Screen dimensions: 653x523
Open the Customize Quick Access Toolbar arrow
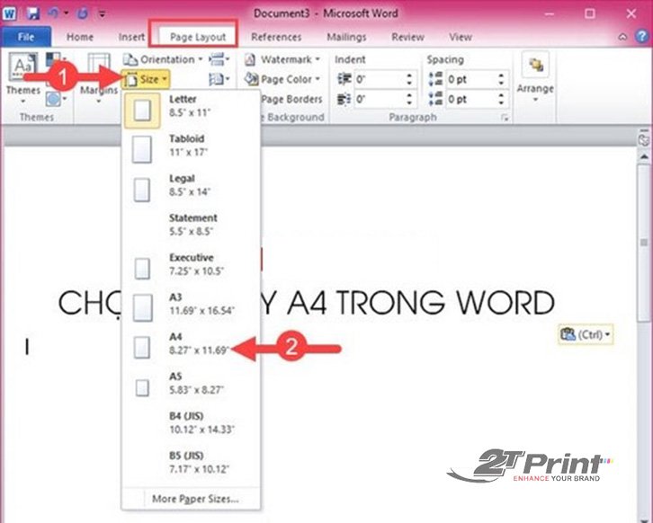pyautogui.click(x=102, y=13)
